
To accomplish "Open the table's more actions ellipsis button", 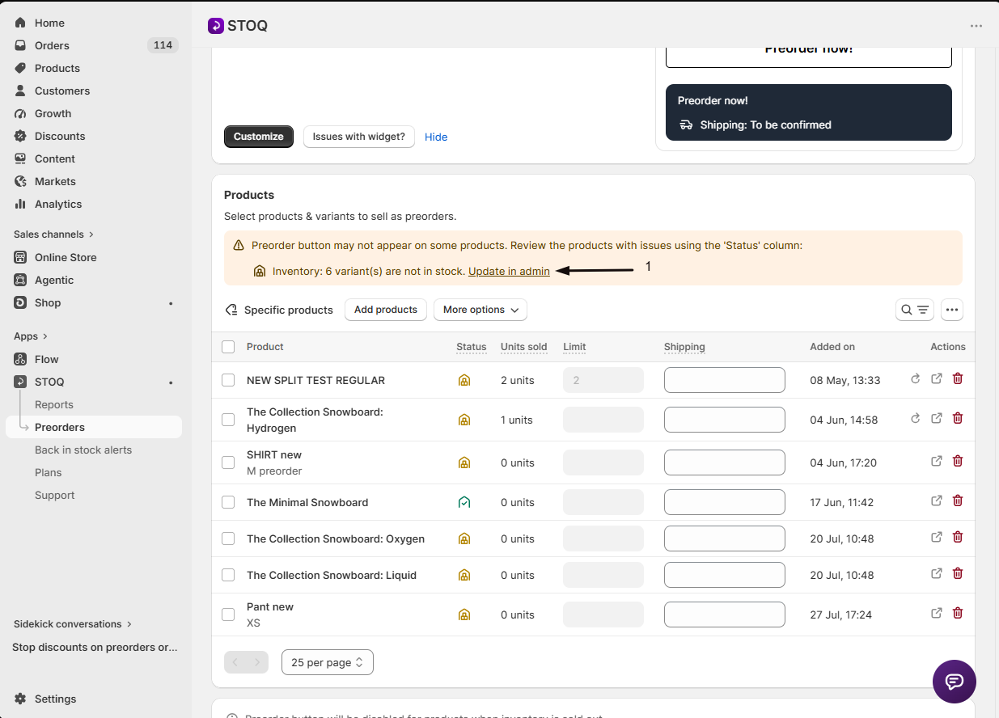I will (x=952, y=310).
